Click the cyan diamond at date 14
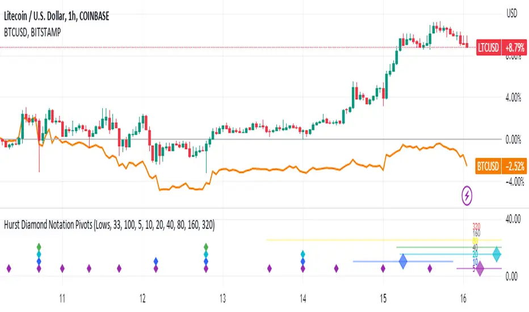 (303, 254)
